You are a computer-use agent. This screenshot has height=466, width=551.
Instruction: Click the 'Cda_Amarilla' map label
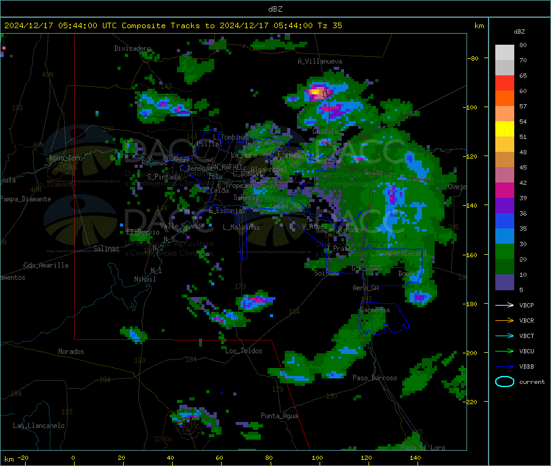click(46, 265)
